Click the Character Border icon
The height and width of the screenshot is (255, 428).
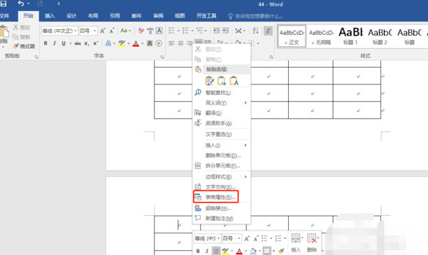click(159, 31)
